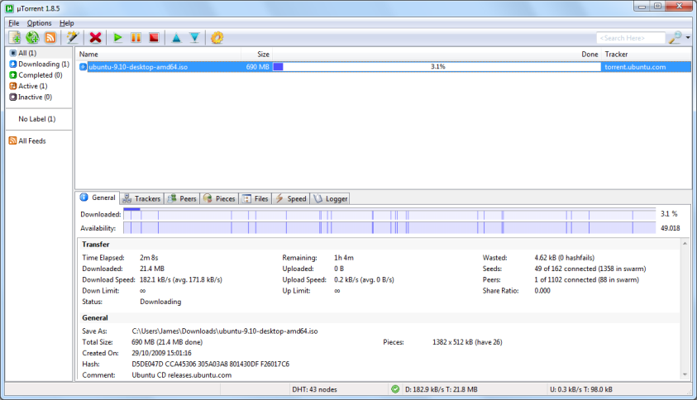Open the Options menu
Image resolution: width=697 pixels, height=400 pixels.
coord(39,23)
